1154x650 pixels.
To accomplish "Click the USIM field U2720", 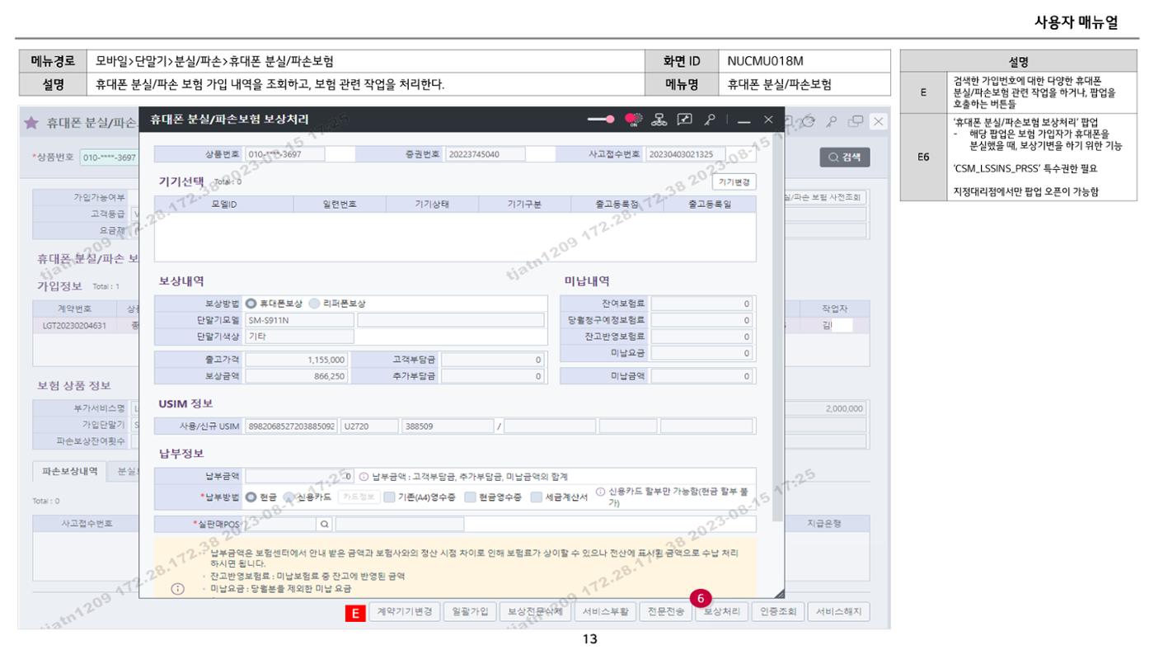I will (368, 426).
